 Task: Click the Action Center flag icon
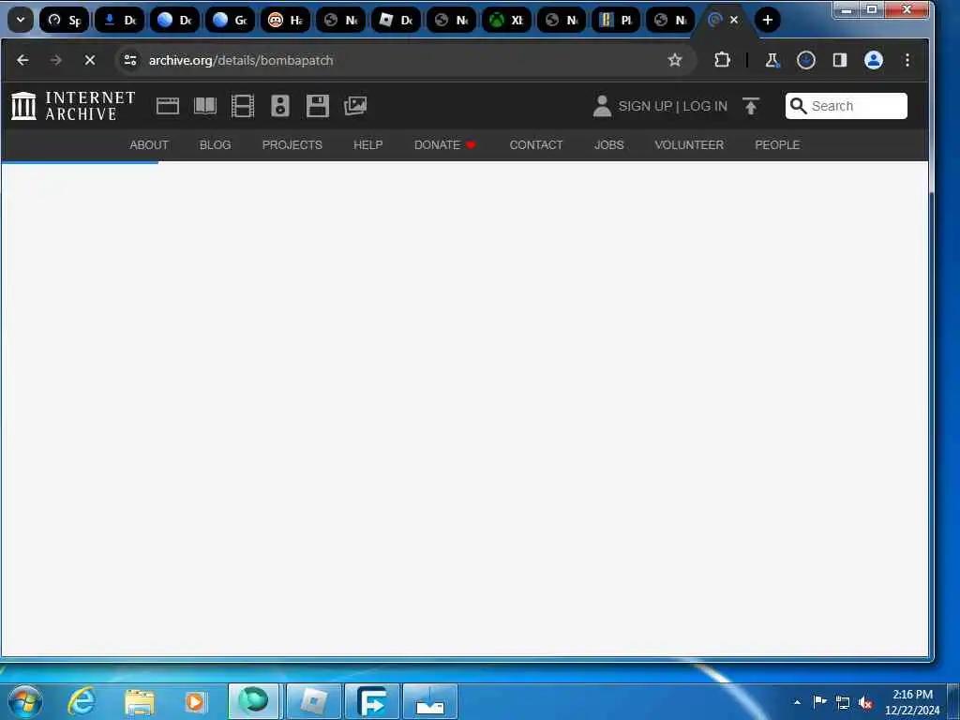819,701
